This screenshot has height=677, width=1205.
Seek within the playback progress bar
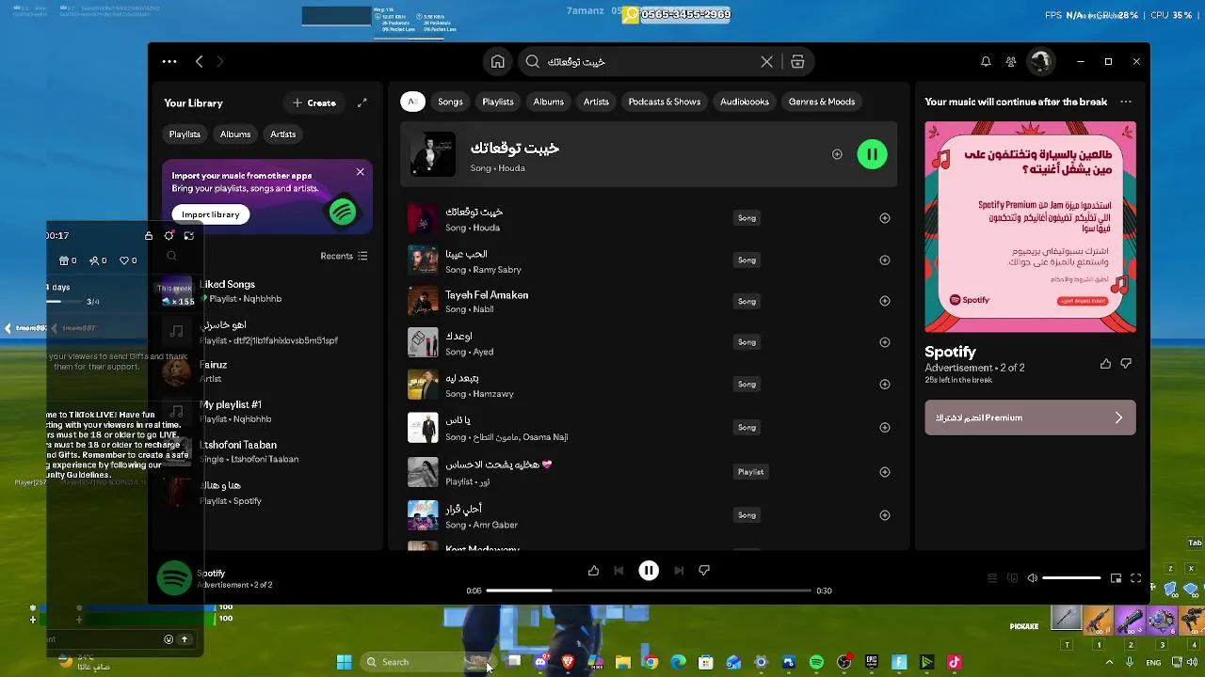pos(649,590)
